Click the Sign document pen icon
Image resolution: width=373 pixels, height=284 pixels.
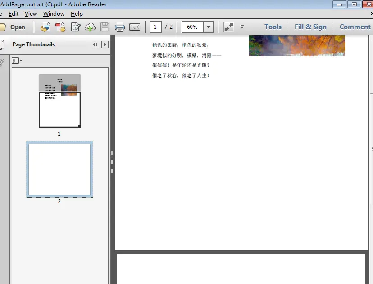tap(76, 27)
